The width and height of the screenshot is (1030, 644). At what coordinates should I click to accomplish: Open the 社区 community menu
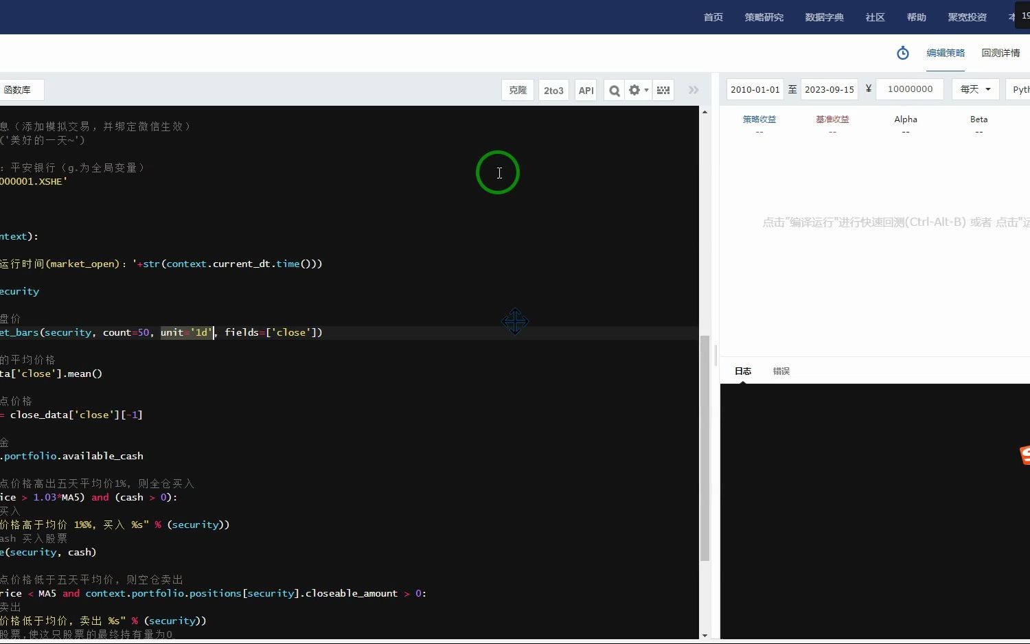point(875,17)
